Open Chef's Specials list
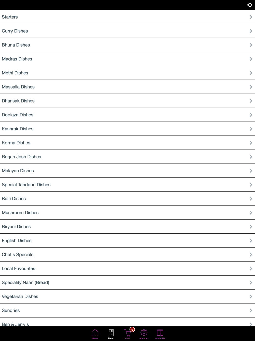This screenshot has width=255, height=341. pyautogui.click(x=127, y=255)
